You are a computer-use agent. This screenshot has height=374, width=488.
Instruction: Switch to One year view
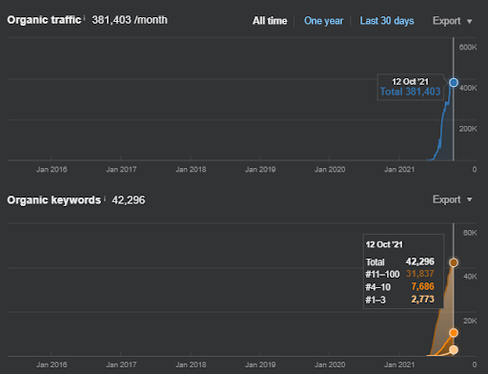pos(323,21)
